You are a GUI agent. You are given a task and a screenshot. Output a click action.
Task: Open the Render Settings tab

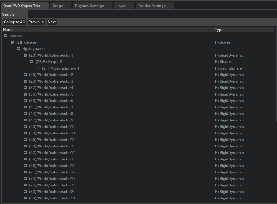pyautogui.click(x=152, y=6)
